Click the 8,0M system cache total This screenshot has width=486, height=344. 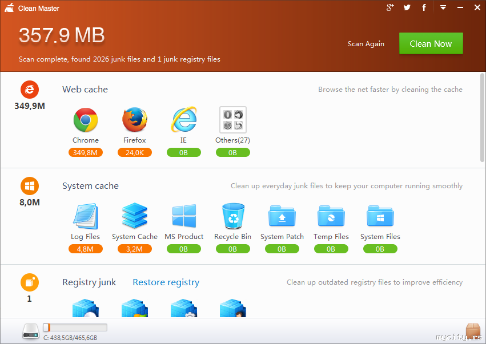(x=30, y=203)
